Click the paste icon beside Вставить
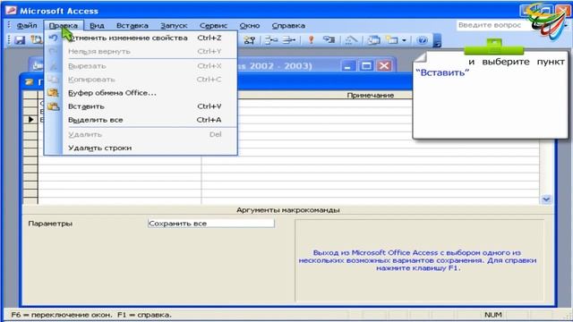 coord(54,106)
